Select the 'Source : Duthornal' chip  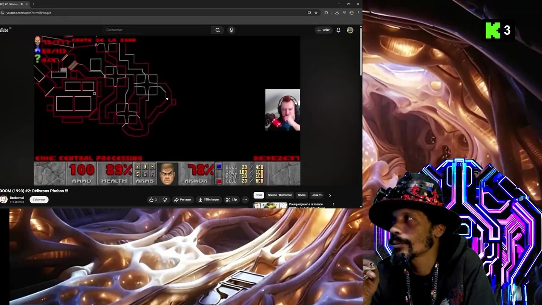click(x=279, y=195)
